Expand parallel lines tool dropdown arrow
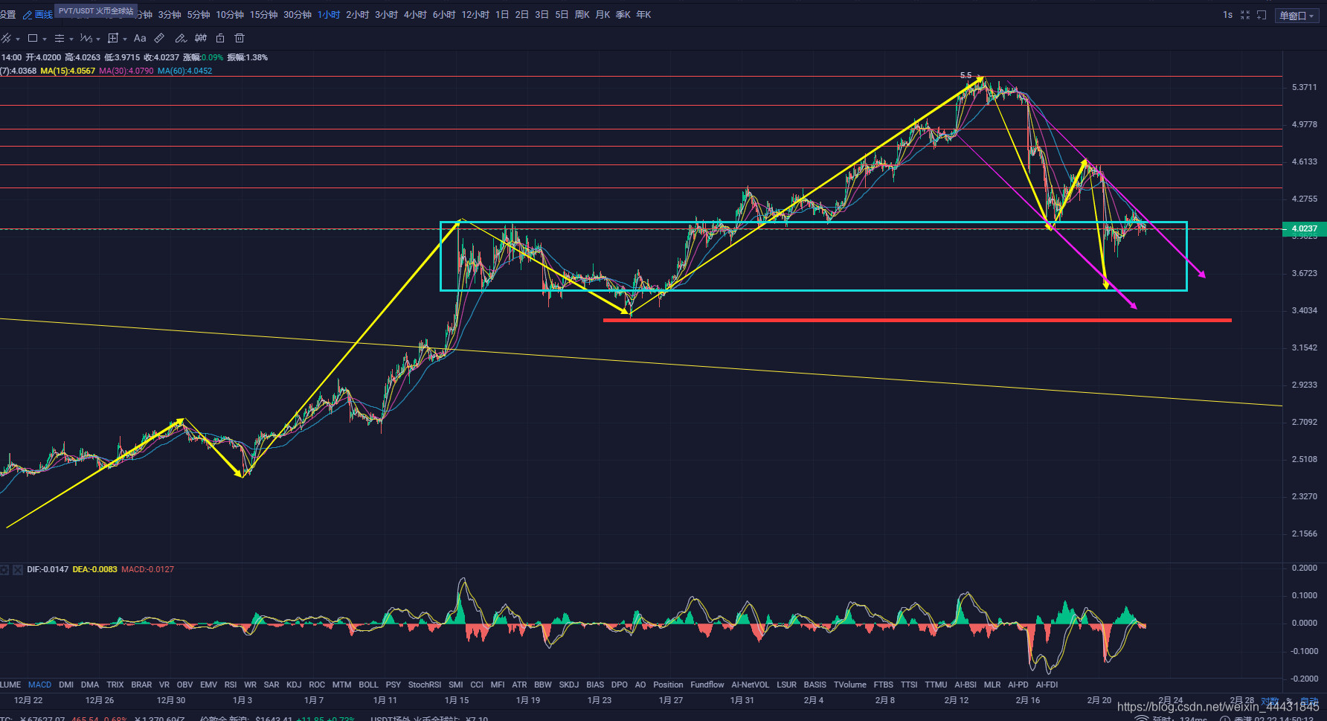The width and height of the screenshot is (1327, 721). (71, 39)
